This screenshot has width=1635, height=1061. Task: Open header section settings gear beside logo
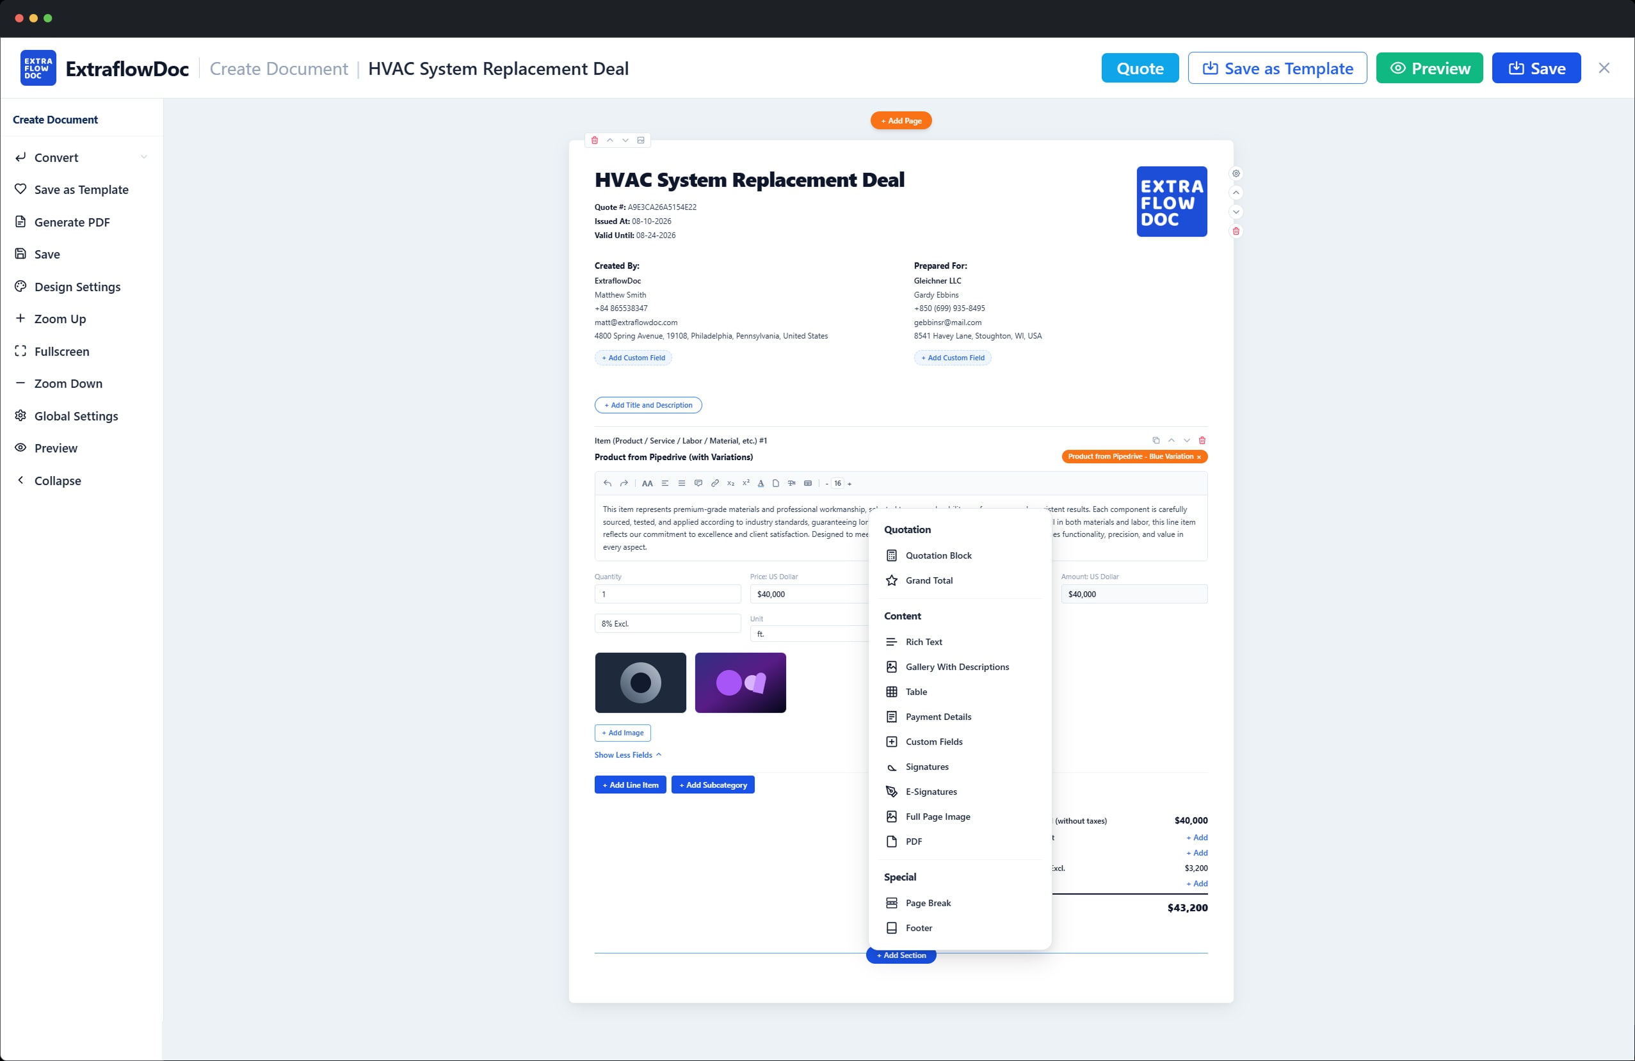pos(1236,174)
